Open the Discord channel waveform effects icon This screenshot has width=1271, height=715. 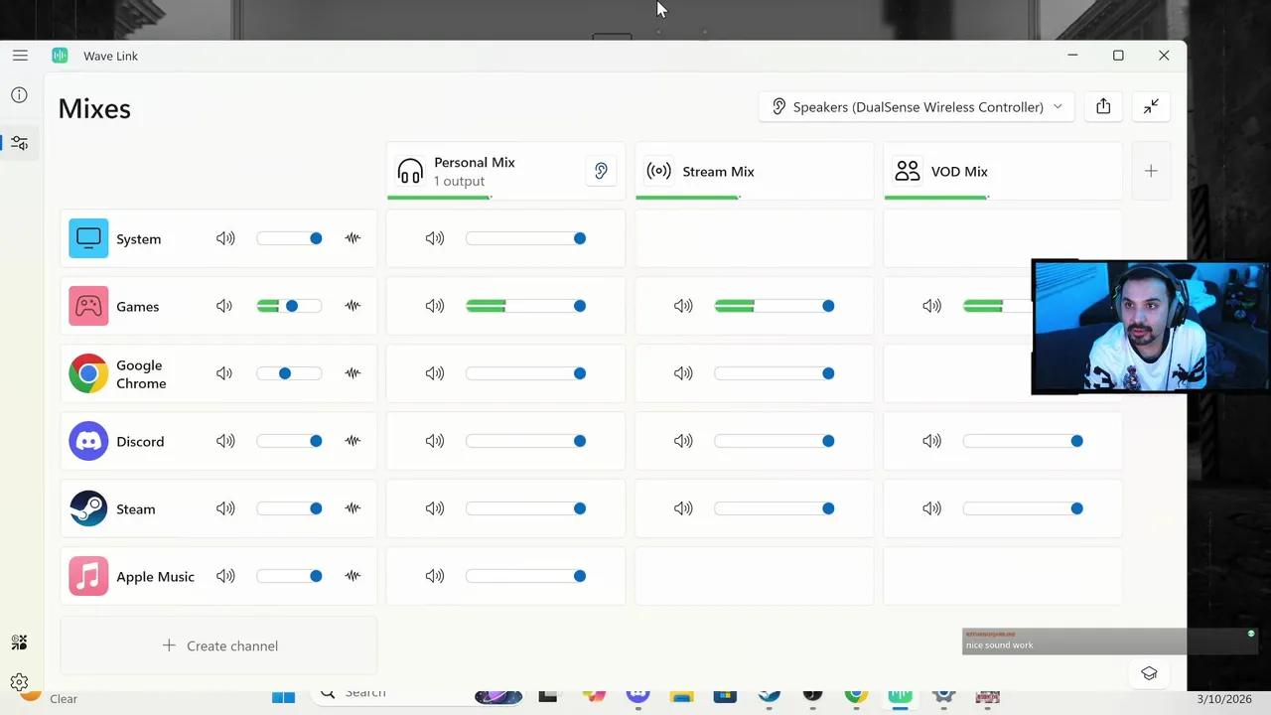[x=353, y=441]
